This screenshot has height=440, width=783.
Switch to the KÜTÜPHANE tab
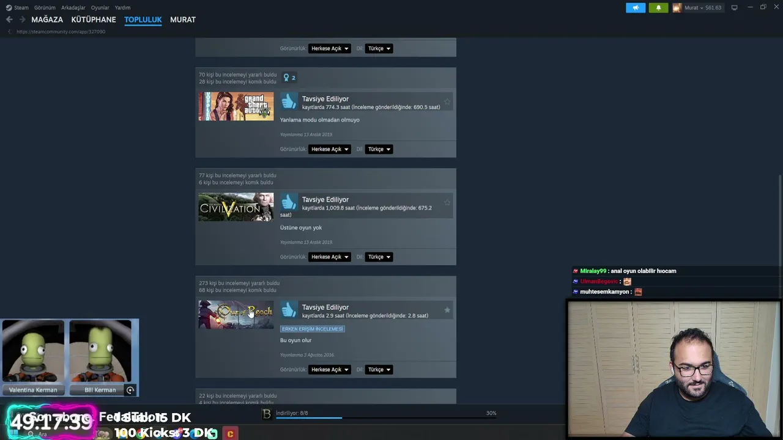[x=94, y=20]
